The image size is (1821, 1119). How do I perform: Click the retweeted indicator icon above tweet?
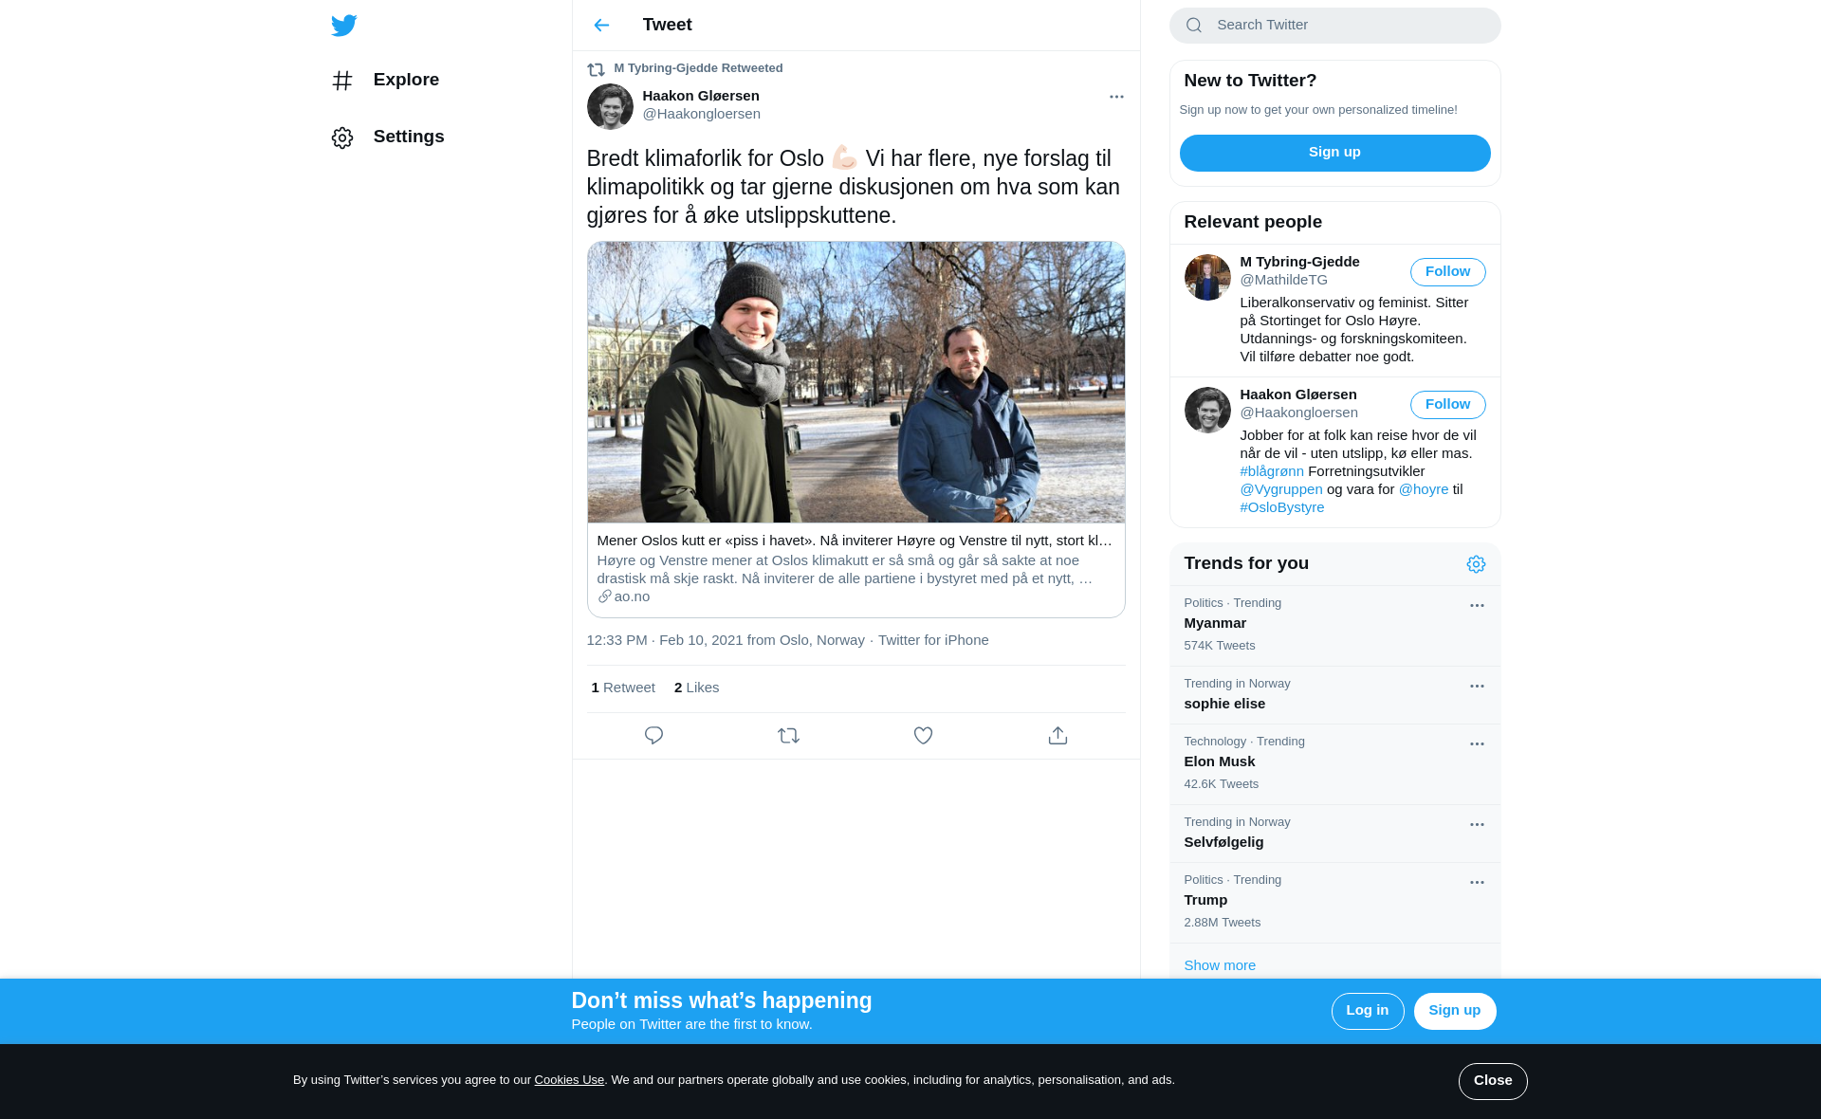pos(596,69)
